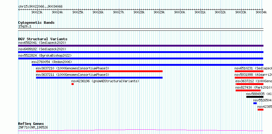Select the esv3637212 red variant bar
The image size is (272, 134).
[x=249, y=84]
